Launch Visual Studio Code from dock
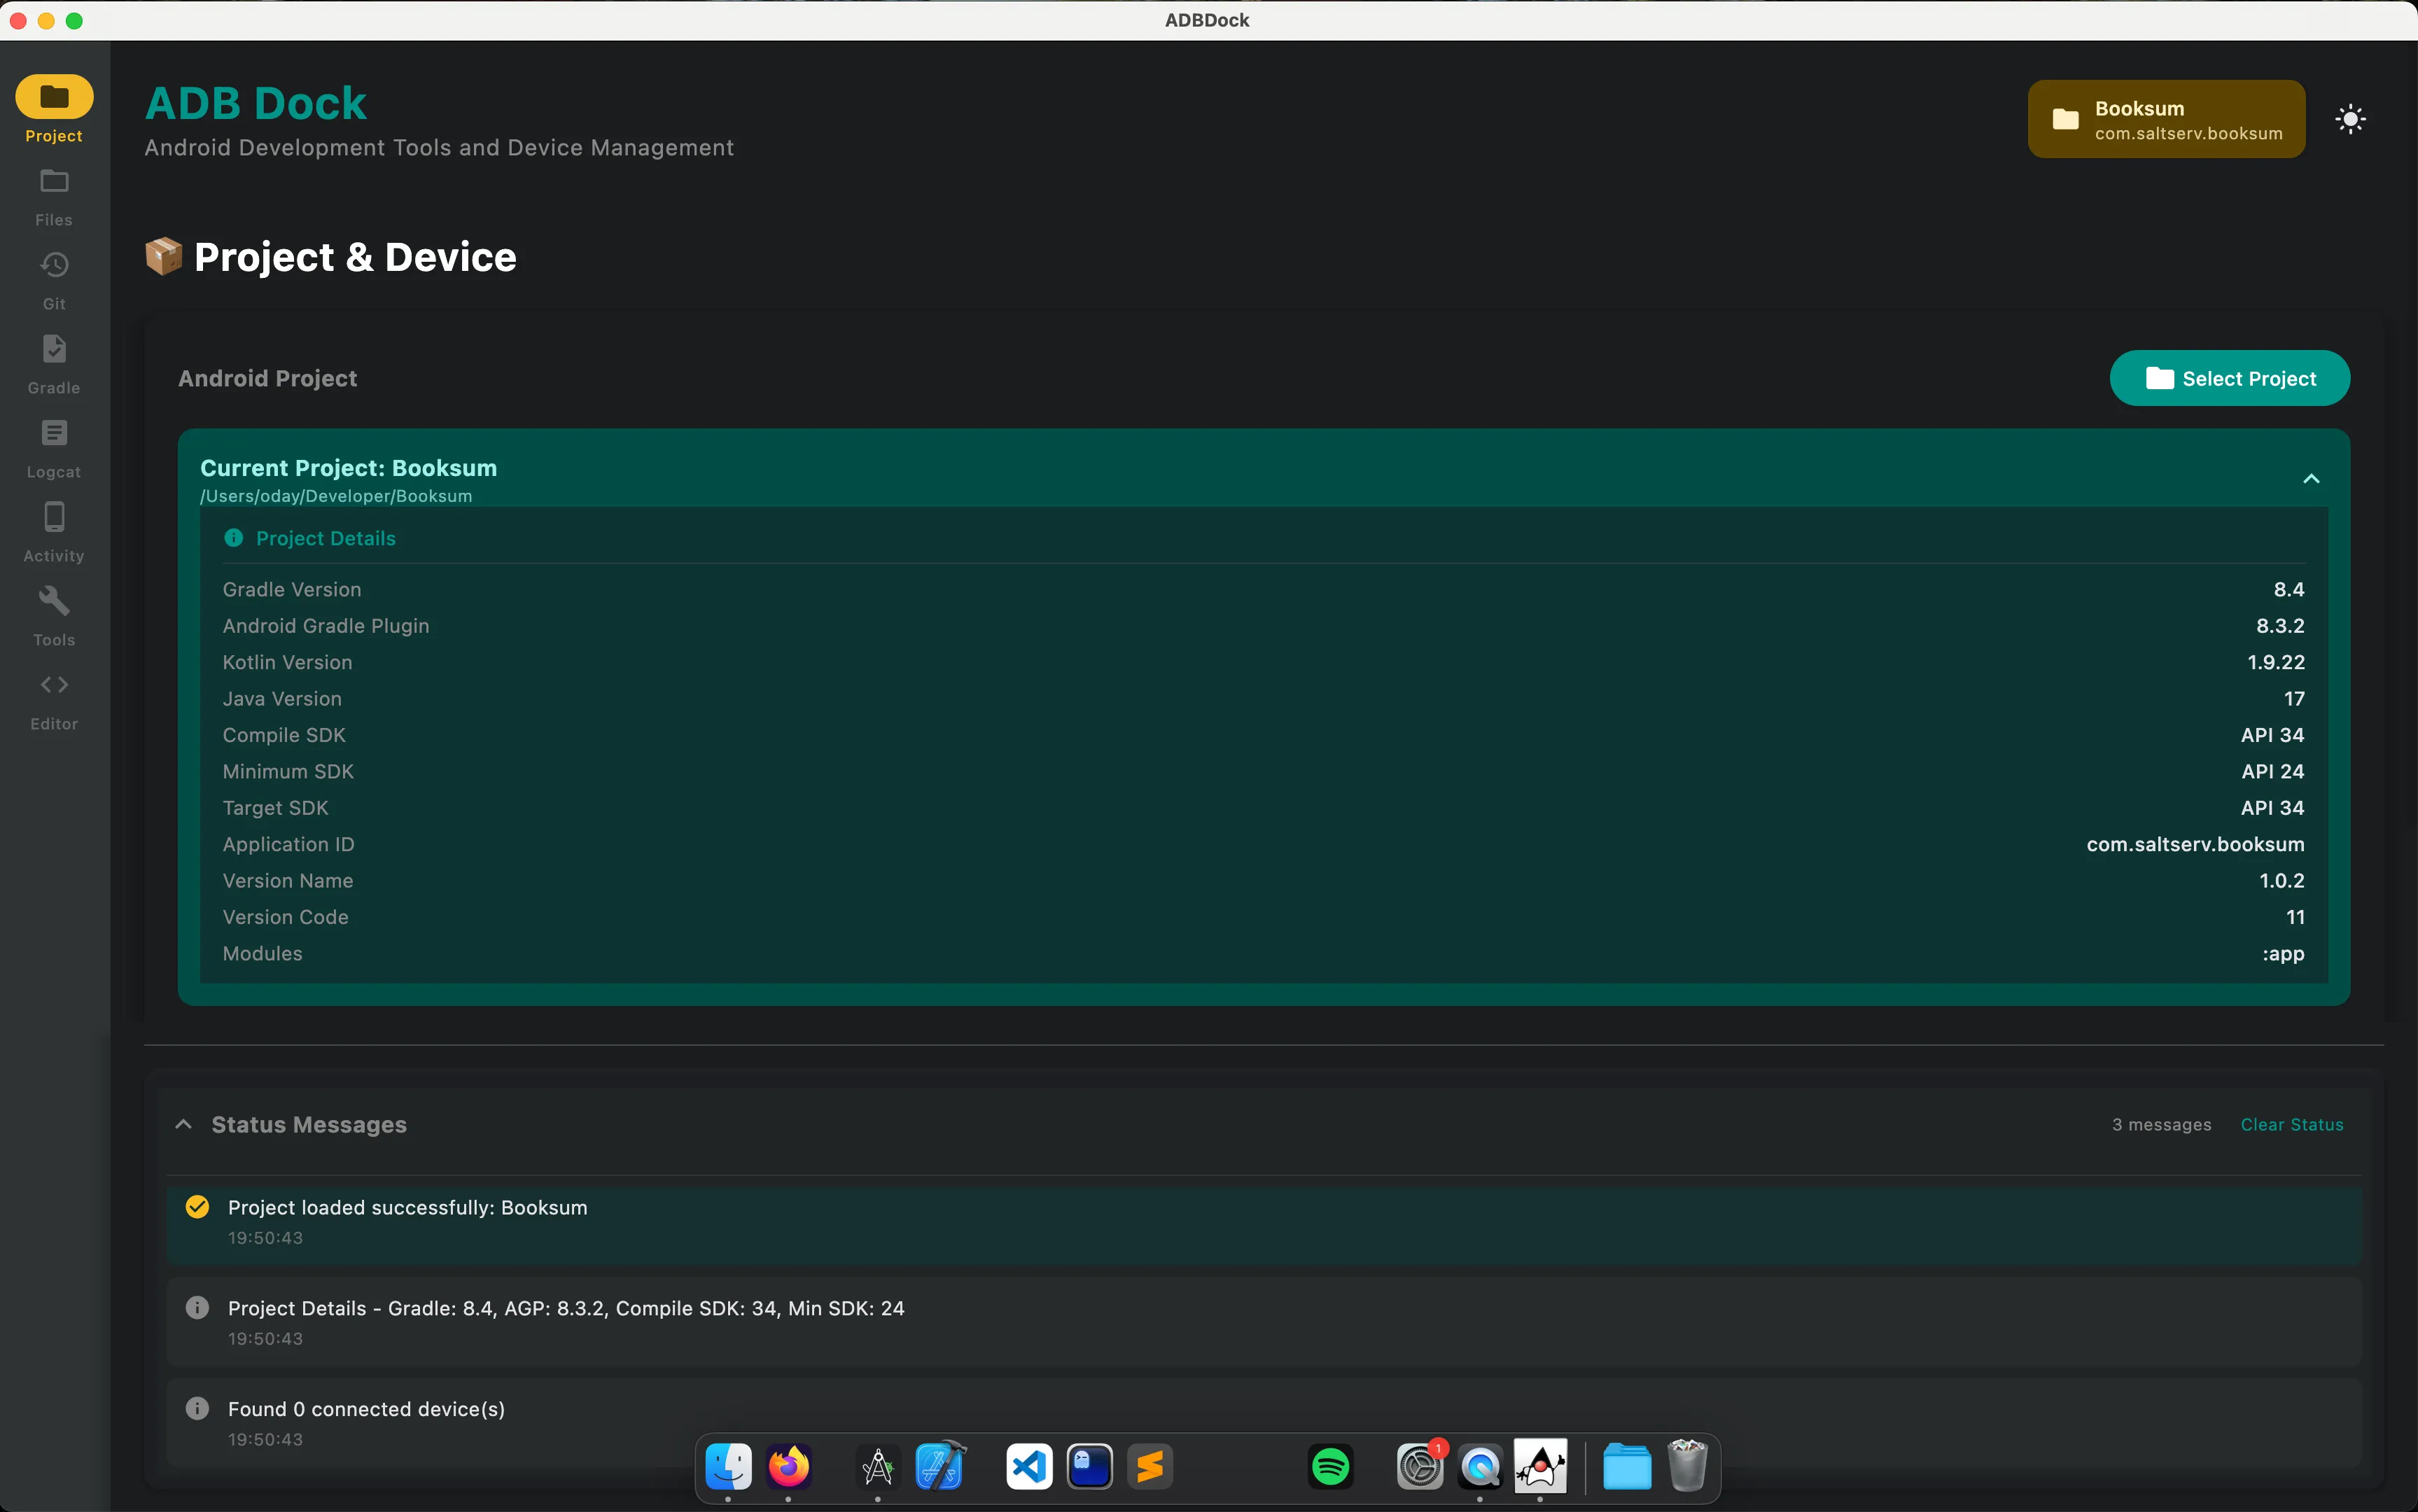 [1029, 1467]
